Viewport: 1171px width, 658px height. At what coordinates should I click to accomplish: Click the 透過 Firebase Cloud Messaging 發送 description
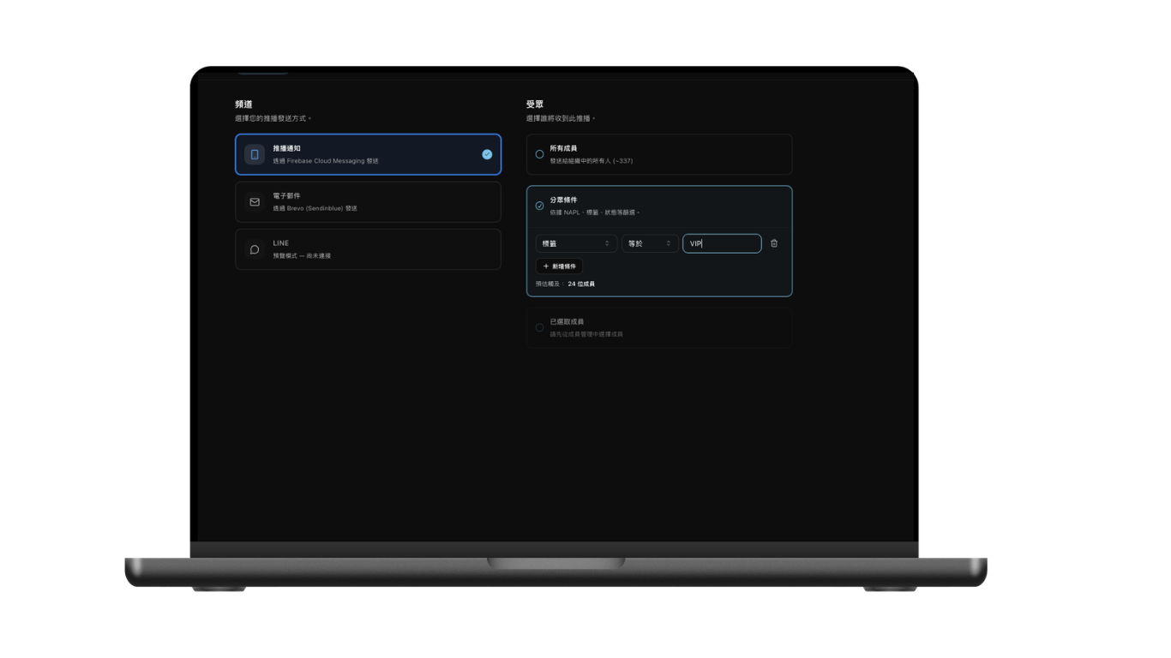[x=326, y=161]
